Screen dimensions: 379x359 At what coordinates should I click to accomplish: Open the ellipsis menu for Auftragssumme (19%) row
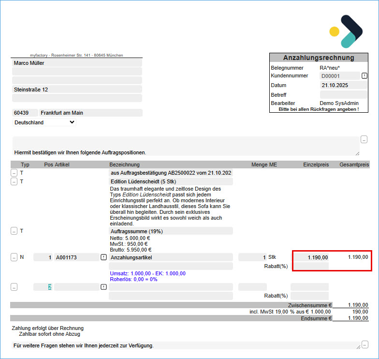pyautogui.click(x=14, y=231)
